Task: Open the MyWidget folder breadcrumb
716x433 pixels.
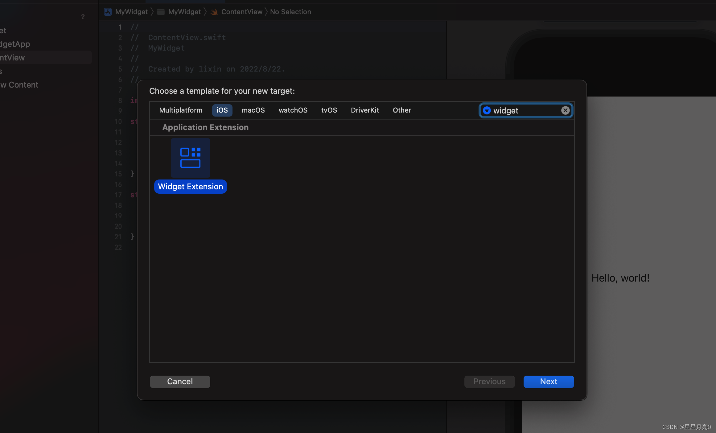Action: (x=179, y=12)
